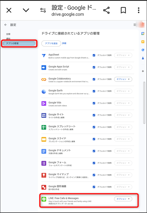Click the Google 図形描画 icon

coord(44,187)
